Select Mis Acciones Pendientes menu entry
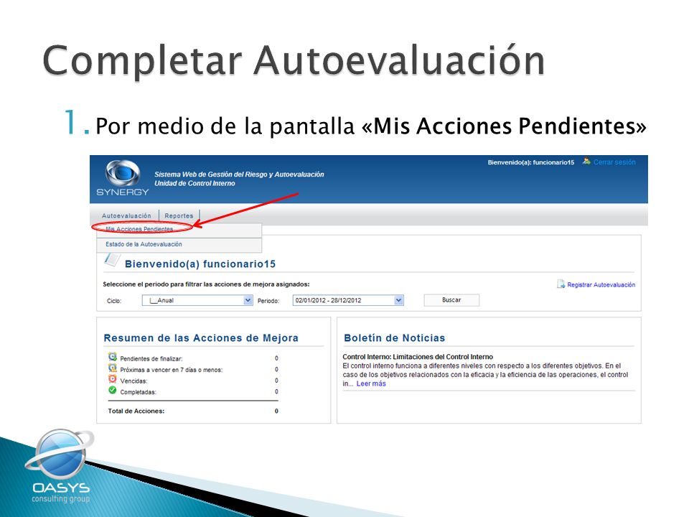Image resolution: width=689 pixels, height=517 pixels. click(139, 229)
